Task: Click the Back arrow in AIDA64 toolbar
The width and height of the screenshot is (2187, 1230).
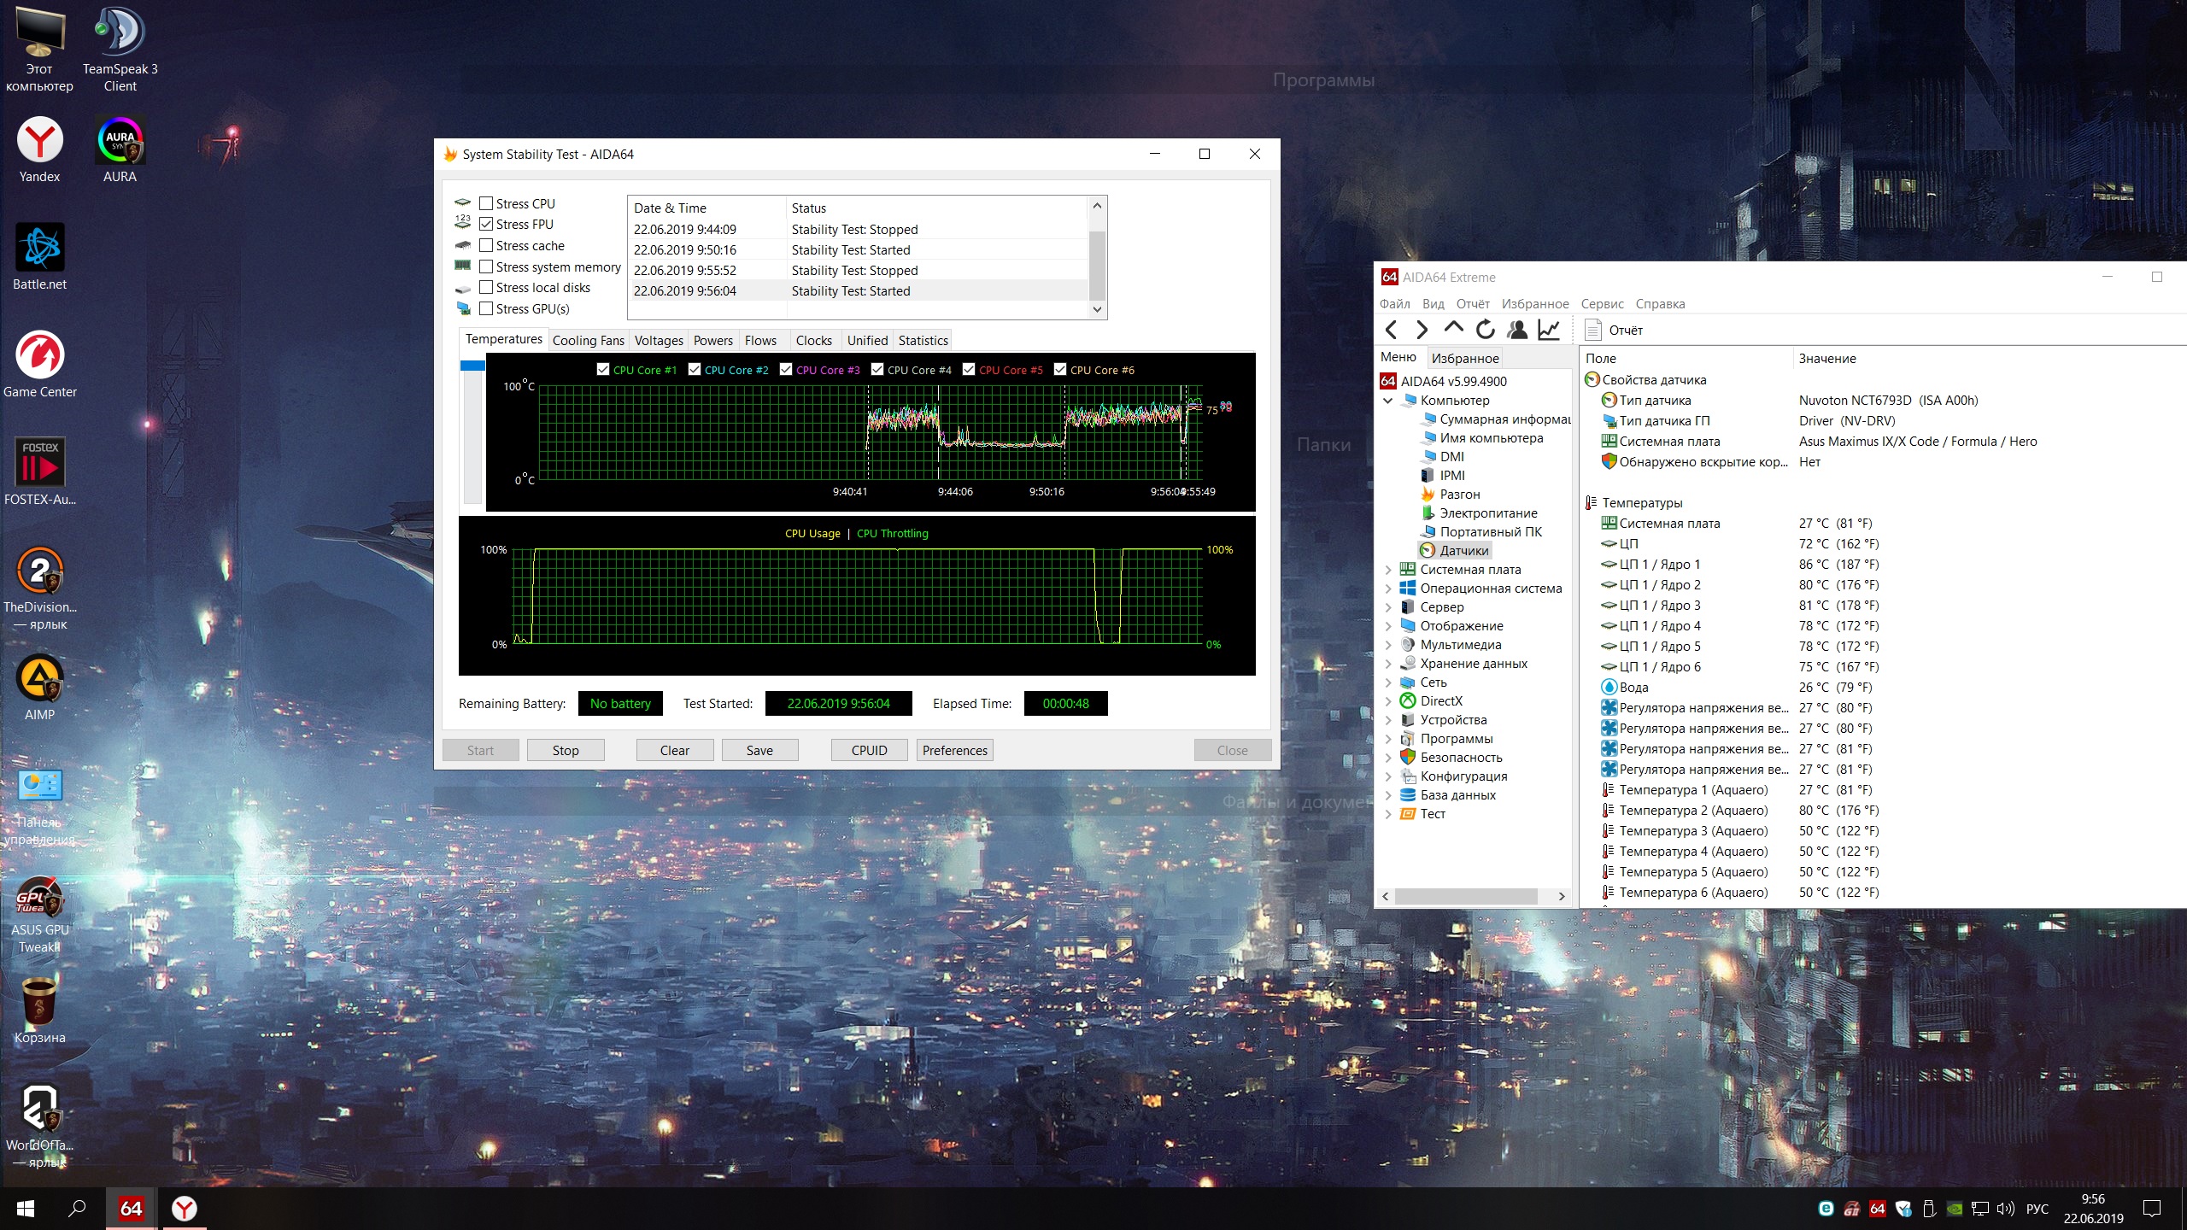Action: click(1392, 330)
